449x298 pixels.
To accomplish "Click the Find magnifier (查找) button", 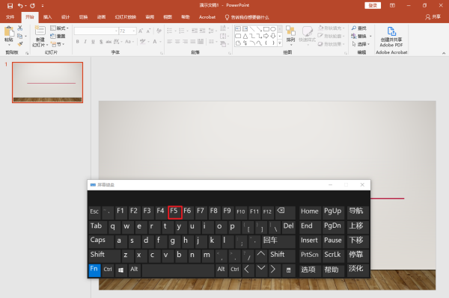I will pyautogui.click(x=359, y=28).
